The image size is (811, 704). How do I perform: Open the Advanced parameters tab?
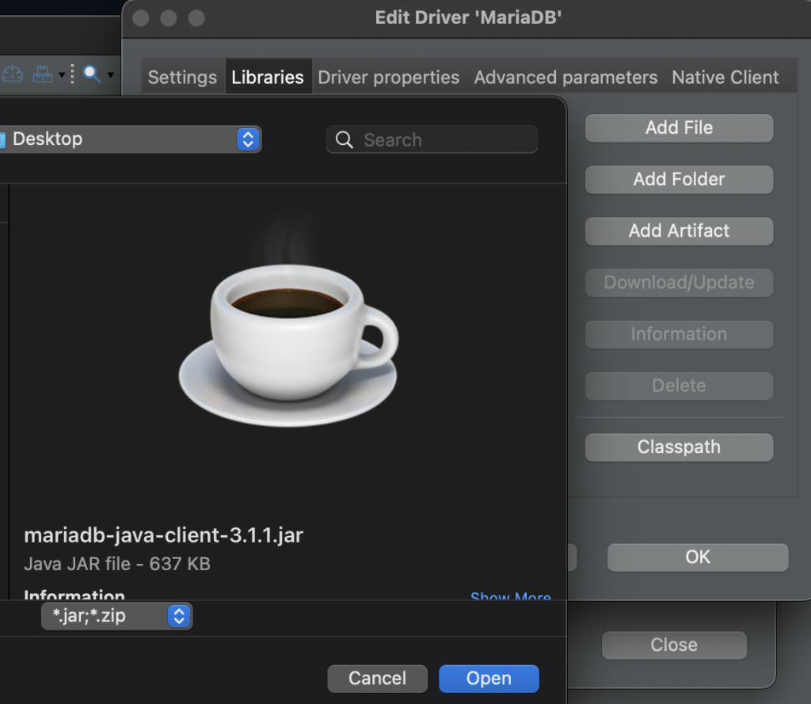[x=565, y=78]
